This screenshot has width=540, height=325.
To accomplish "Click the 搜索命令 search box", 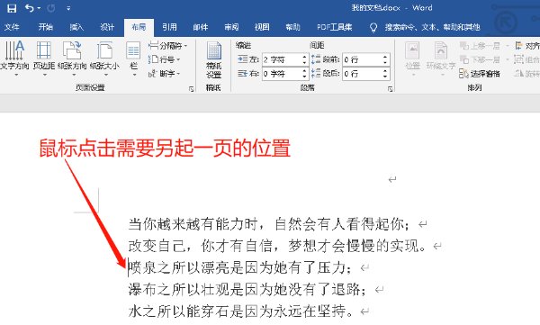I will coord(433,27).
